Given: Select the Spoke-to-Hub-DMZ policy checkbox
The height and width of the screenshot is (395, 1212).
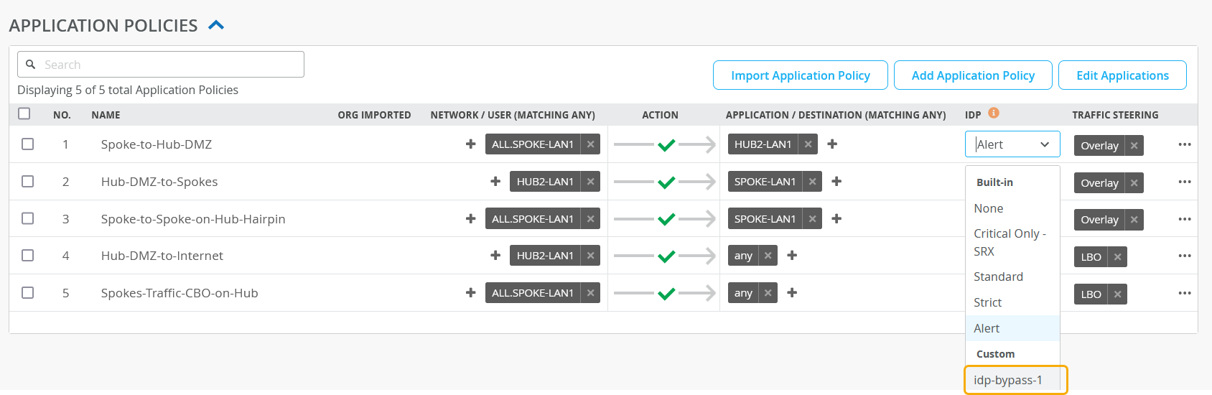Looking at the screenshot, I should pyautogui.click(x=28, y=144).
